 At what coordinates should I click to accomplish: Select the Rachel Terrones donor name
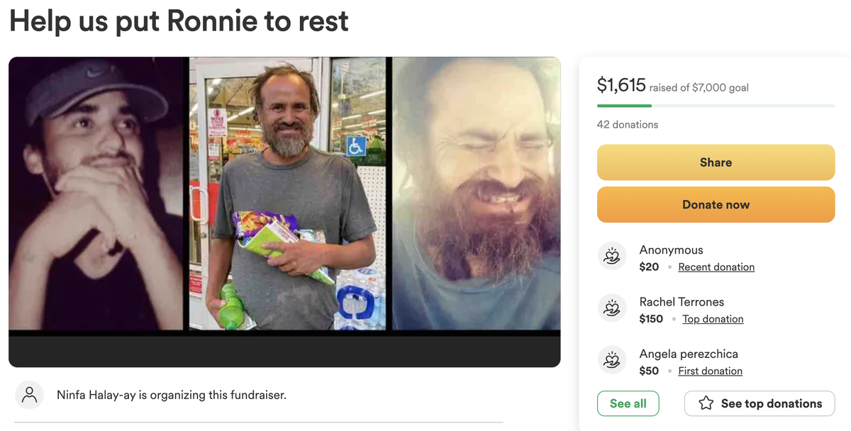pos(682,302)
